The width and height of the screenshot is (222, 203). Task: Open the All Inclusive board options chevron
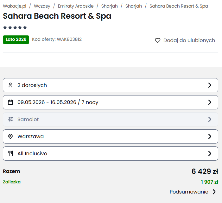coord(209,153)
